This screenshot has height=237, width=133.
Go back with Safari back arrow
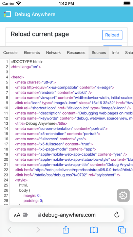pos(9,230)
